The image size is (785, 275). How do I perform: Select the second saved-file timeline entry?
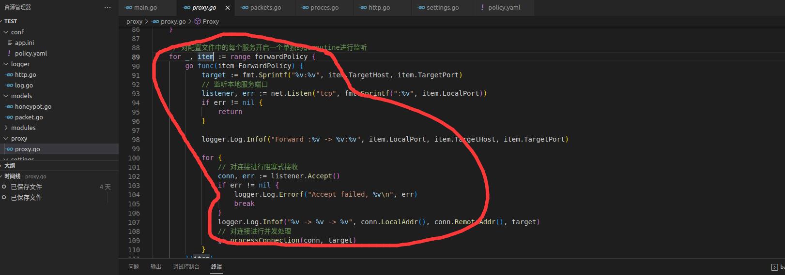click(x=27, y=198)
